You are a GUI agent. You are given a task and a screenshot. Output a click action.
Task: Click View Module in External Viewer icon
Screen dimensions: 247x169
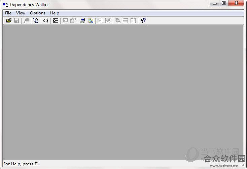pos(65,20)
